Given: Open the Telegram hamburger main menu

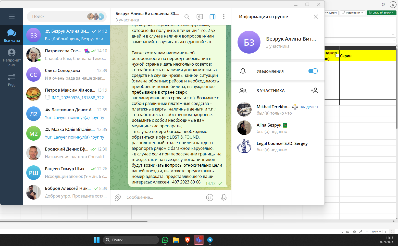Looking at the screenshot, I should (11, 17).
